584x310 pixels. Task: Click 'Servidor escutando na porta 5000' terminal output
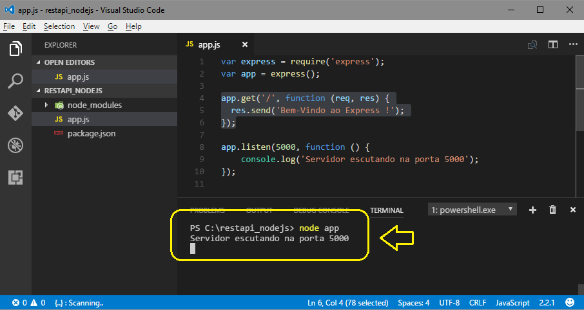[x=269, y=238]
